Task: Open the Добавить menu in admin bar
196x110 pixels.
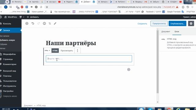Action: (x=33, y=17)
